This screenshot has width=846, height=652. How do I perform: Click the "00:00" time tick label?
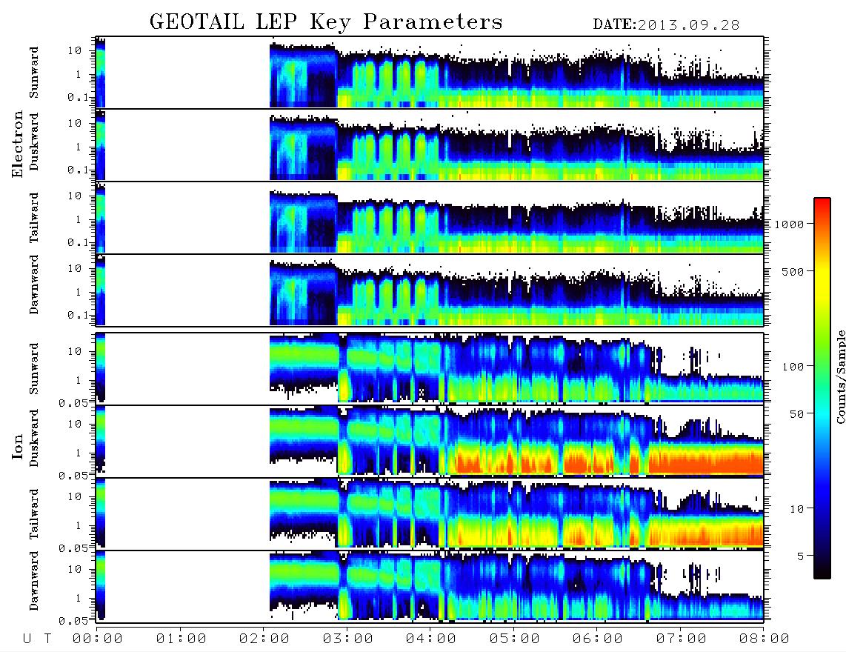(x=98, y=639)
